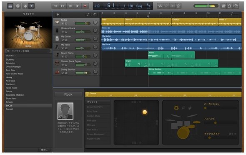
Task: Select the Modern Stack bass track icon
Action: (57, 30)
